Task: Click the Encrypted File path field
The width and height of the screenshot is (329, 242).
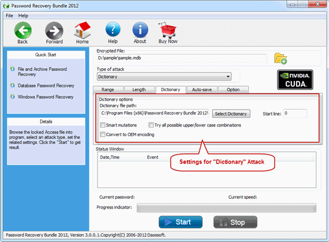Action: click(x=182, y=58)
